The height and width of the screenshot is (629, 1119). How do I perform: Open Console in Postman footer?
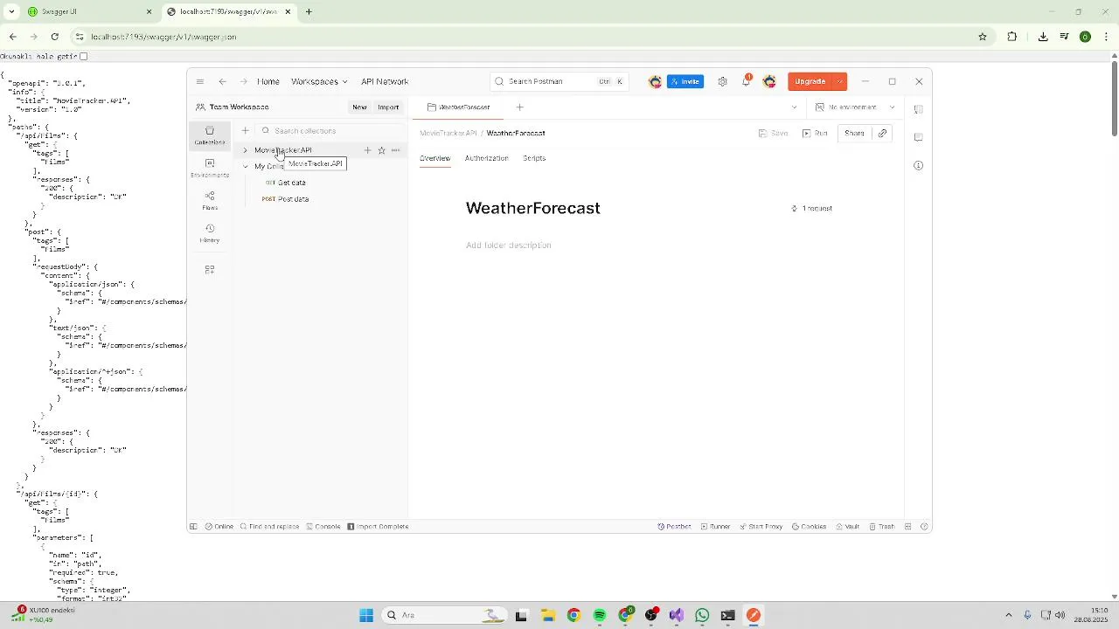coord(323,527)
